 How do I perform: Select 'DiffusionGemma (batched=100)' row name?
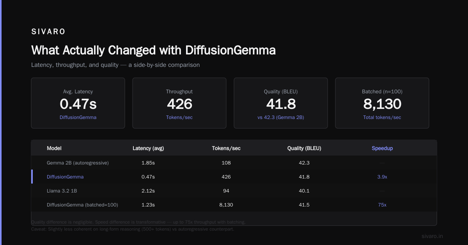[x=82, y=205]
